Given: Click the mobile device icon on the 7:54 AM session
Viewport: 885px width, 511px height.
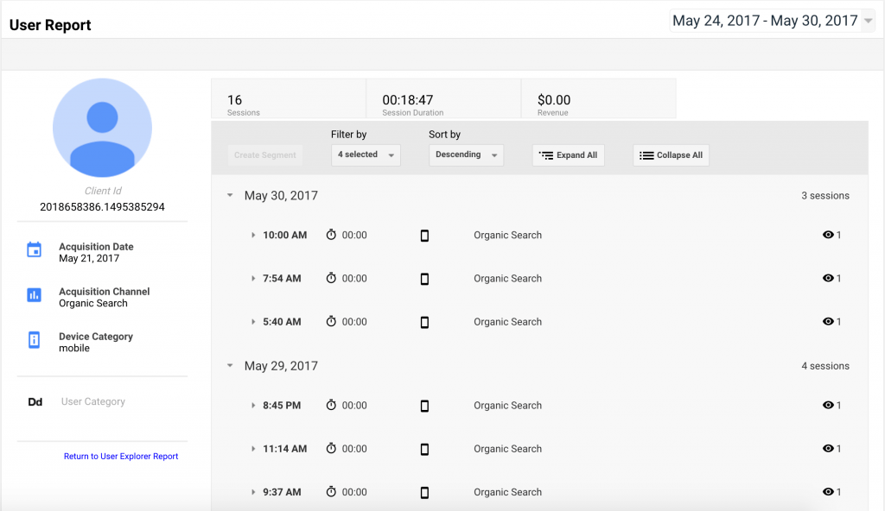Looking at the screenshot, I should 424,278.
